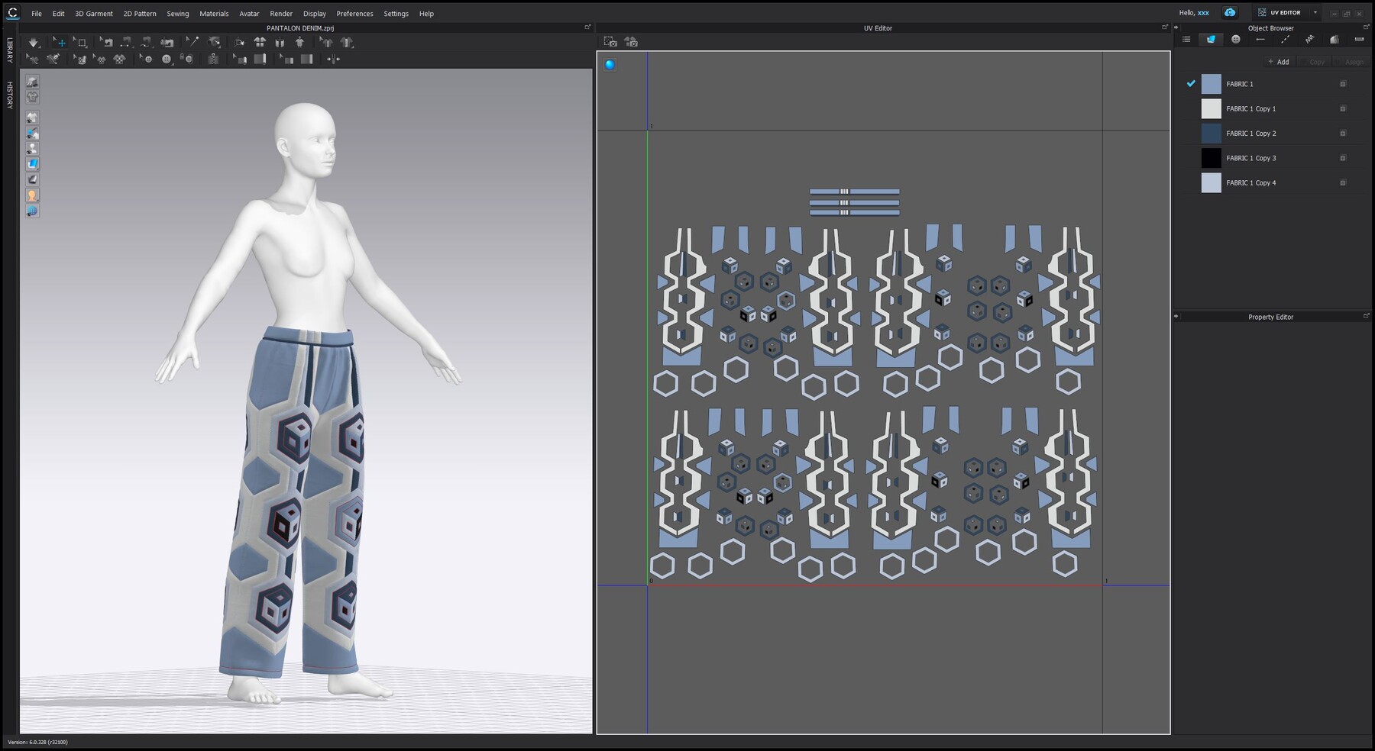The width and height of the screenshot is (1375, 751).
Task: Click the Add button in Object Browser
Action: [1278, 62]
